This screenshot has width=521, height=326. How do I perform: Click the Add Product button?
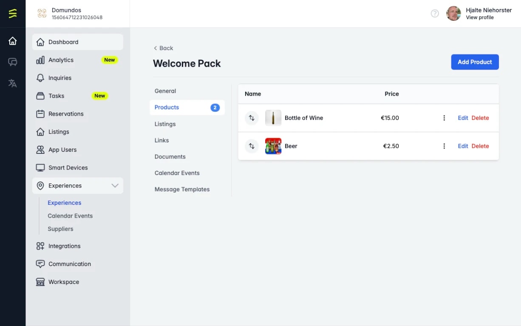475,62
